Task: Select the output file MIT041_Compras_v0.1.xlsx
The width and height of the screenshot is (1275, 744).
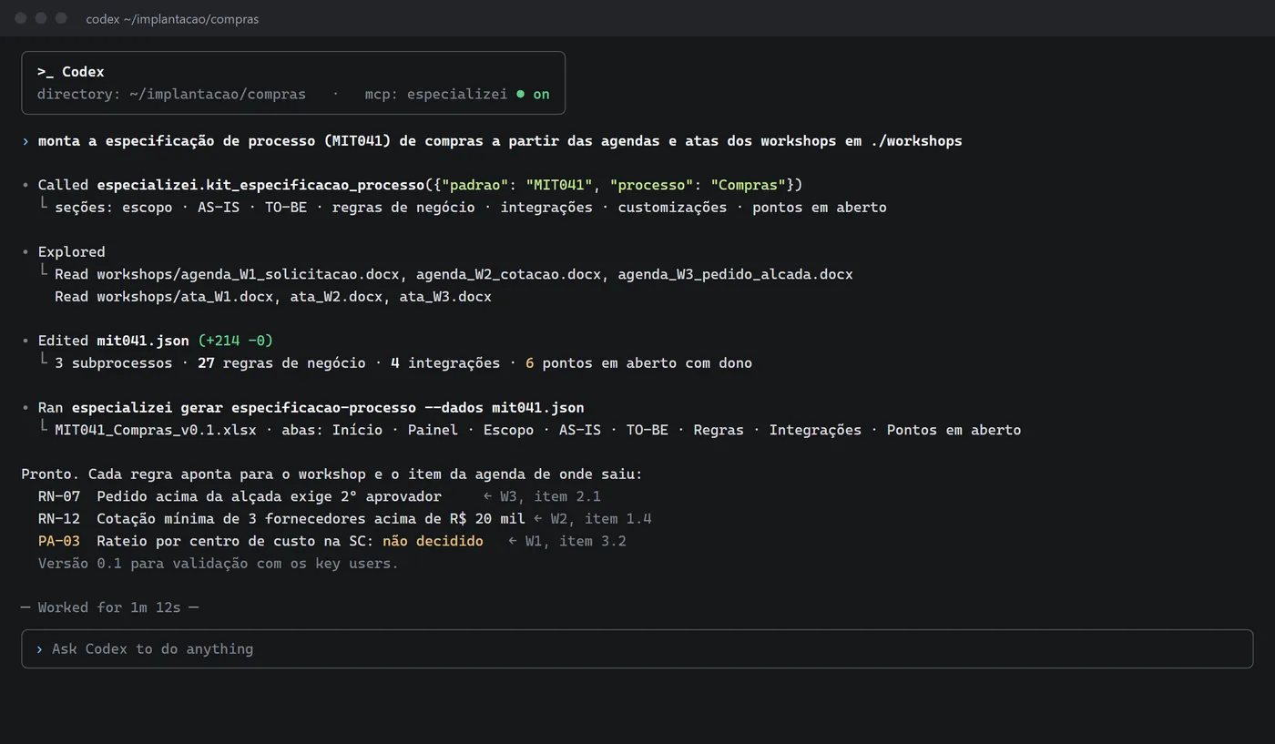Action: click(x=156, y=430)
